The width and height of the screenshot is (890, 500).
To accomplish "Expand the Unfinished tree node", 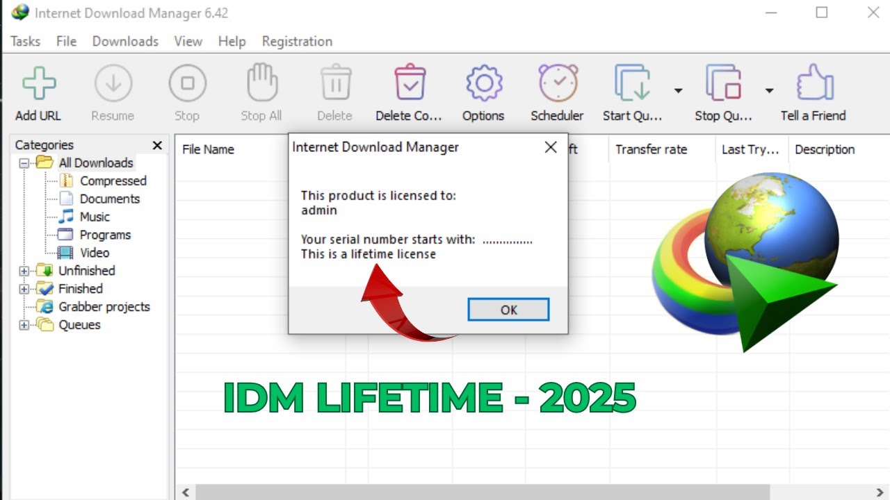I will click(24, 271).
